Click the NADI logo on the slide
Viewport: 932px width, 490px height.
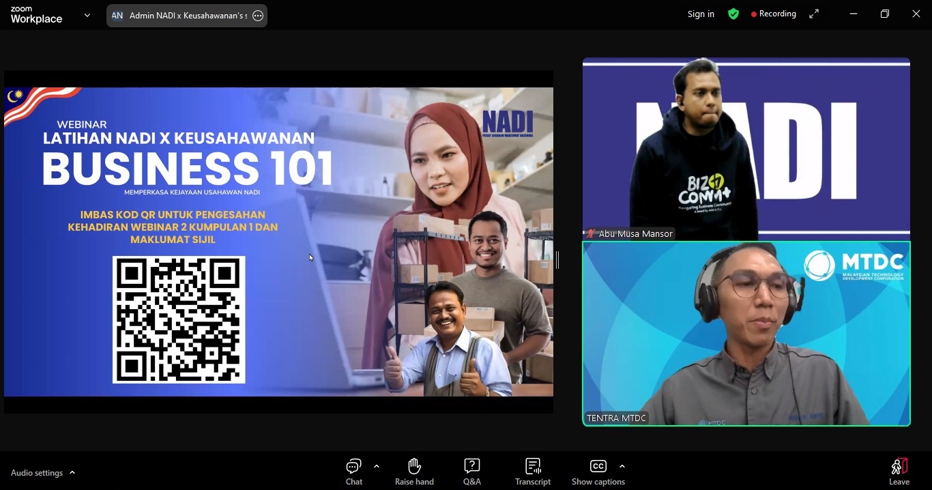508,124
